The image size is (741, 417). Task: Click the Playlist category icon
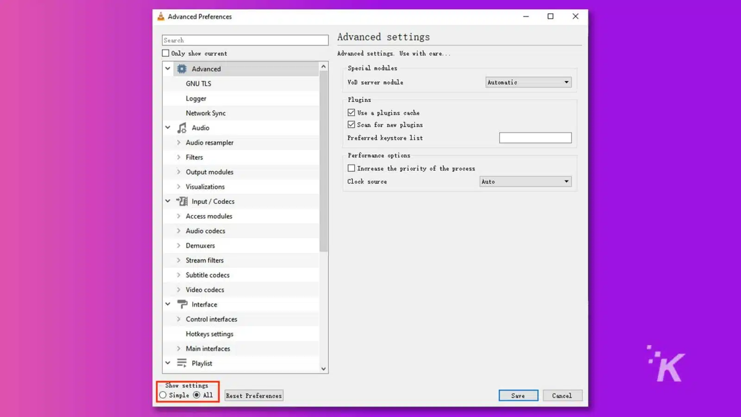click(181, 363)
